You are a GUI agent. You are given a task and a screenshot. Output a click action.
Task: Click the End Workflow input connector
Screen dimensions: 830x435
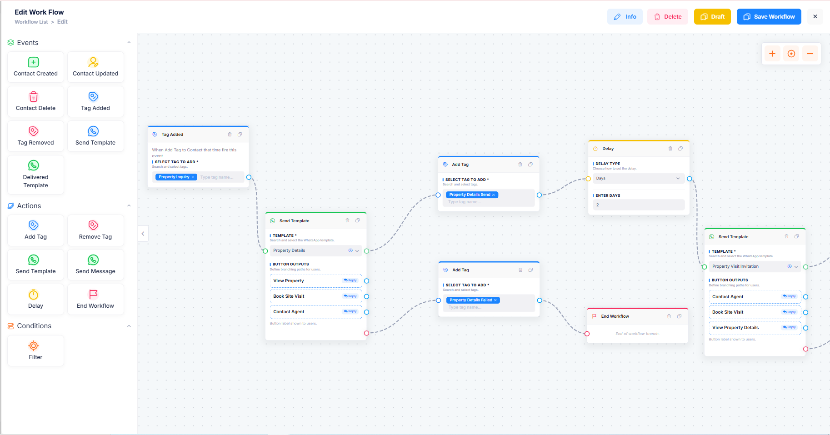tap(587, 334)
